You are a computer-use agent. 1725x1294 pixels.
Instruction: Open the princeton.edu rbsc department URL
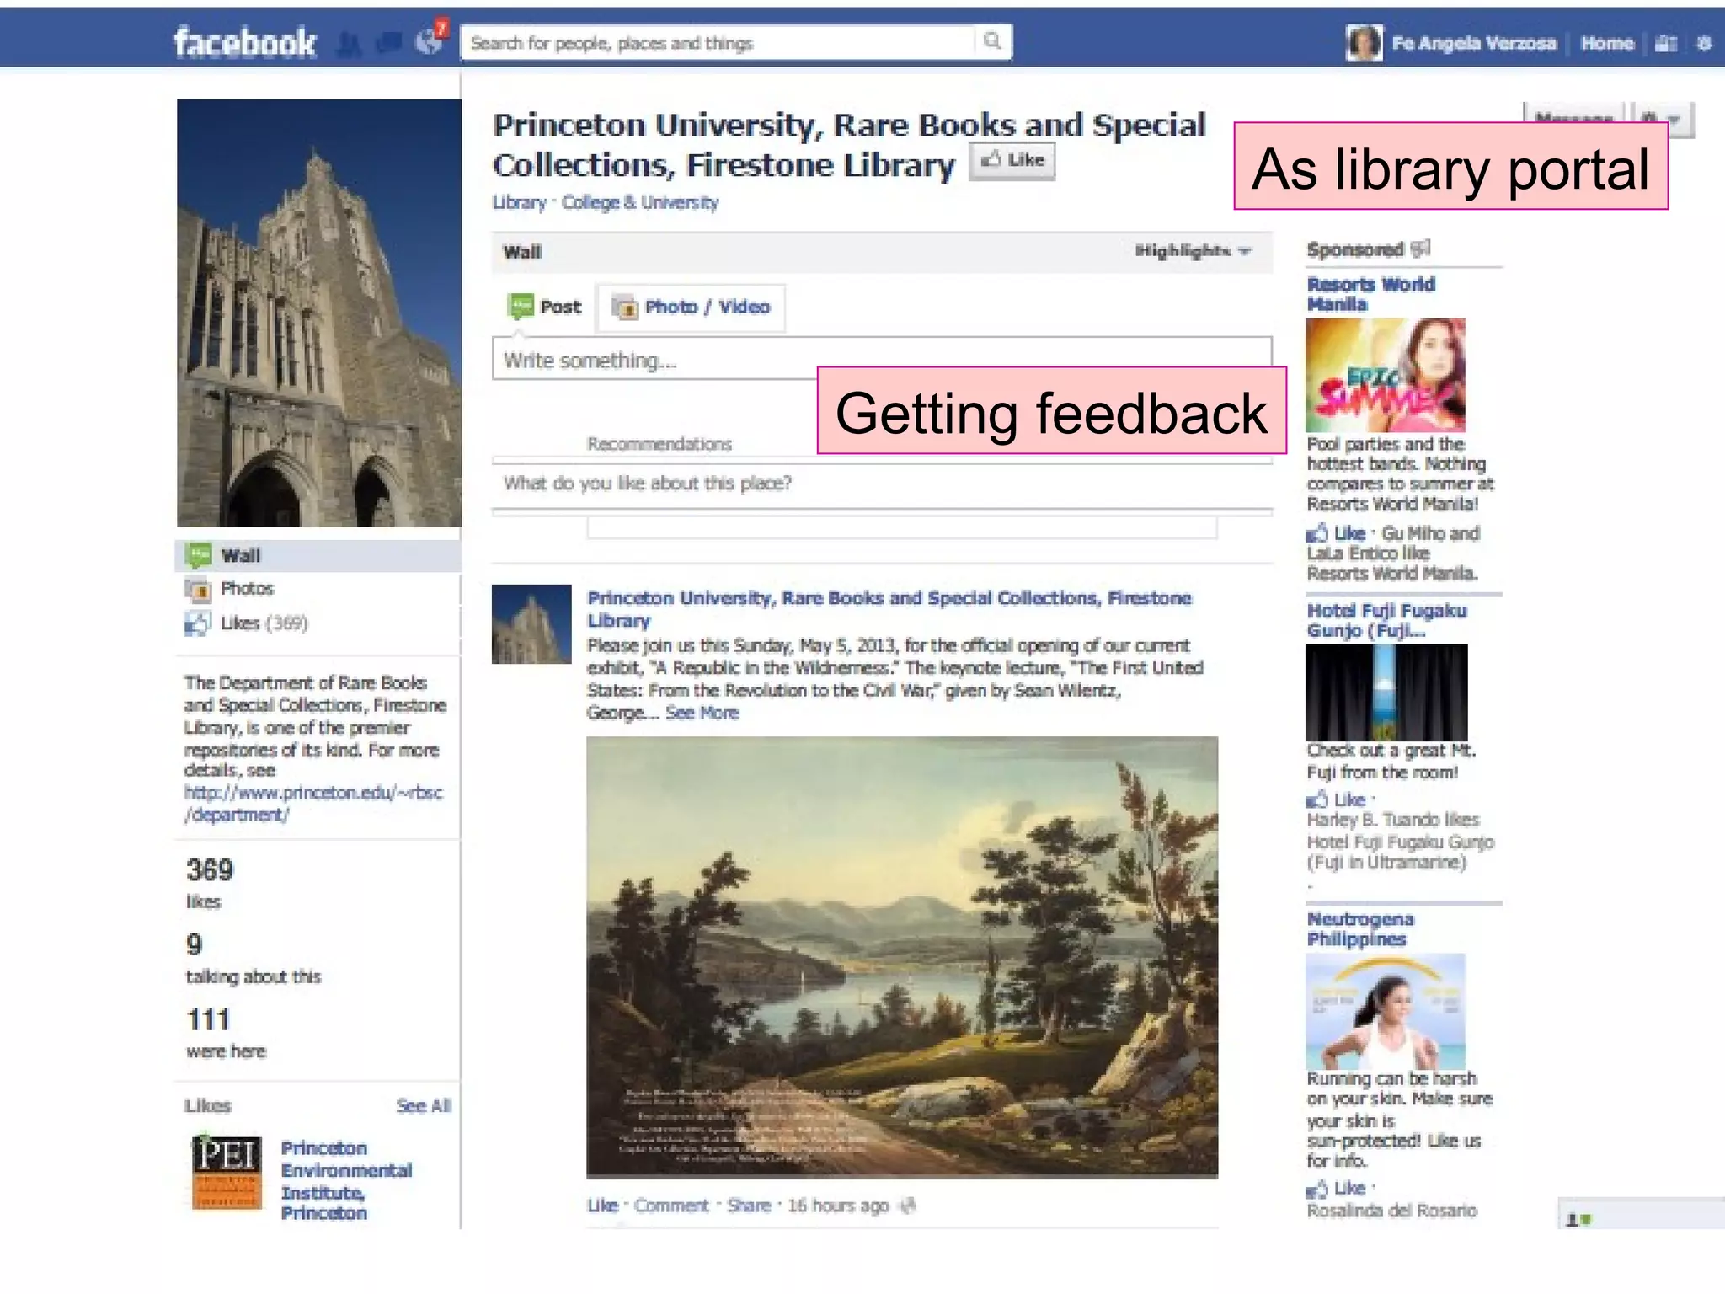pos(313,804)
